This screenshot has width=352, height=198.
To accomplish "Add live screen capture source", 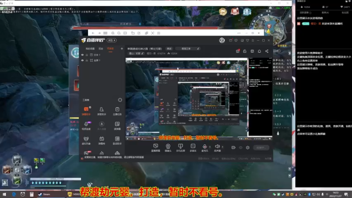I will pos(156,148).
